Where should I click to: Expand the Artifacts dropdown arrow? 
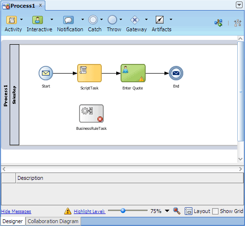pyautogui.click(x=171, y=19)
